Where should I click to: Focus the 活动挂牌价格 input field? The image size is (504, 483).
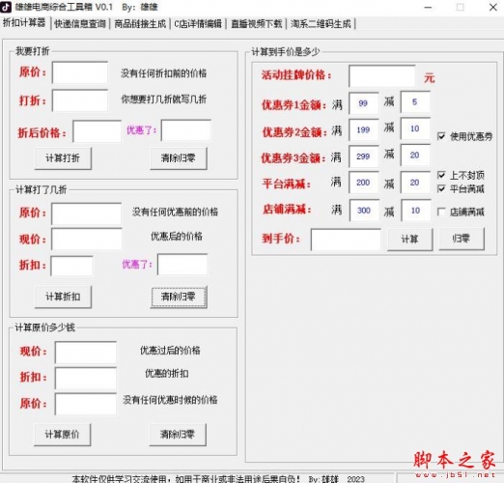tap(382, 76)
